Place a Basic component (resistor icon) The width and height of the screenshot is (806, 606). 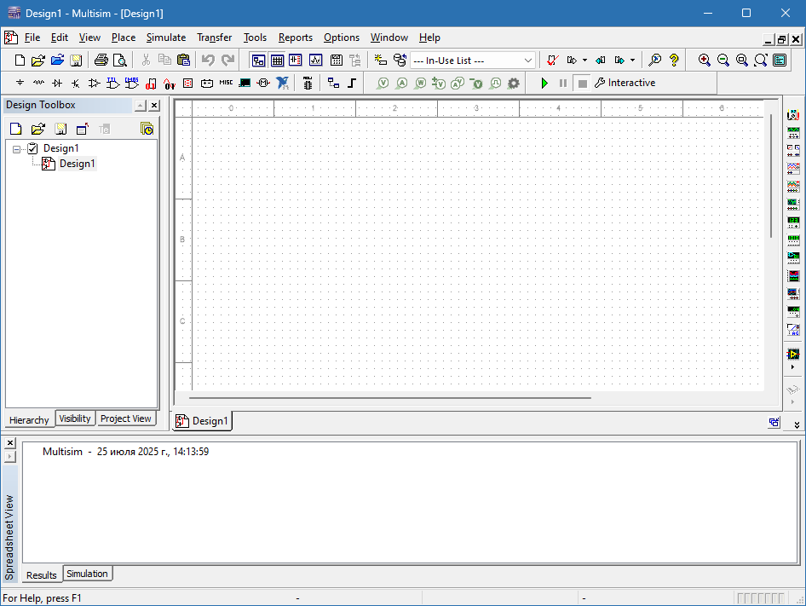tap(38, 83)
